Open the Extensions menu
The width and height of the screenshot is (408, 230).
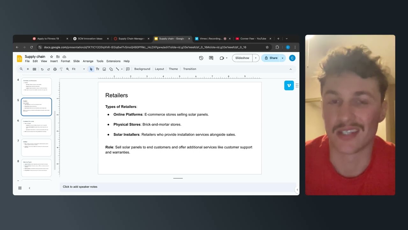pyautogui.click(x=113, y=61)
